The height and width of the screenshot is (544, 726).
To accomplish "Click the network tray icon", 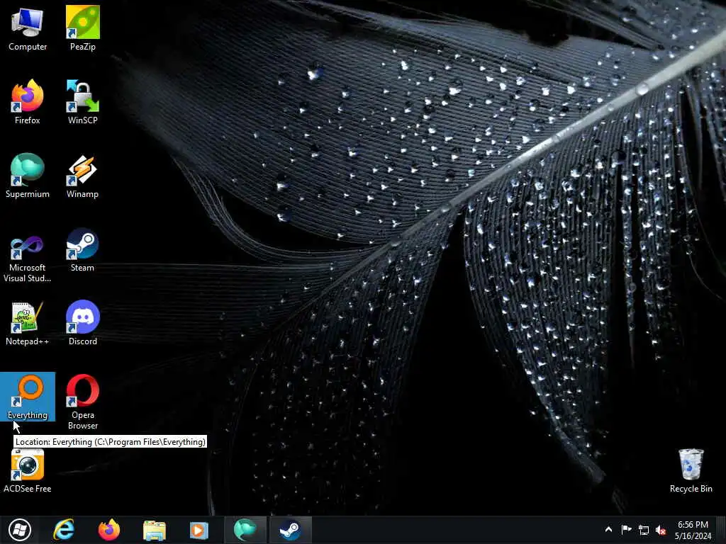I will (x=644, y=530).
